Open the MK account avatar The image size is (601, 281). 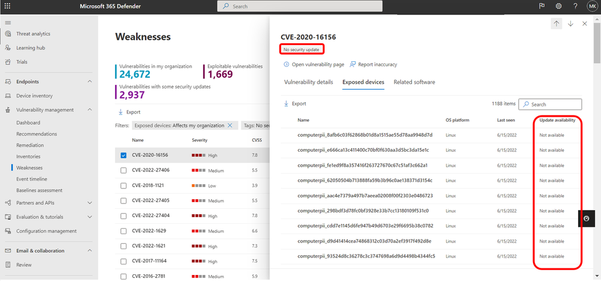pyautogui.click(x=592, y=6)
